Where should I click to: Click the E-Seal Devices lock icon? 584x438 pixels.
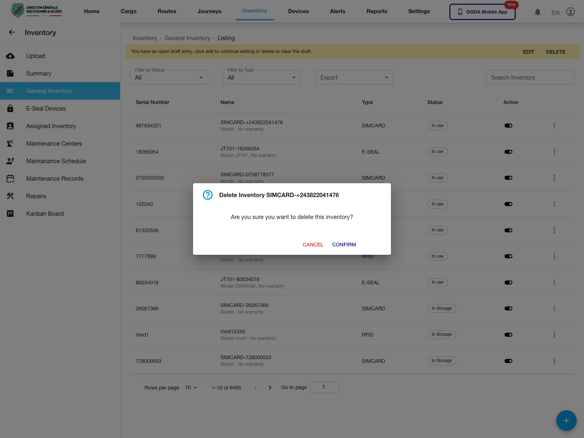pos(10,108)
